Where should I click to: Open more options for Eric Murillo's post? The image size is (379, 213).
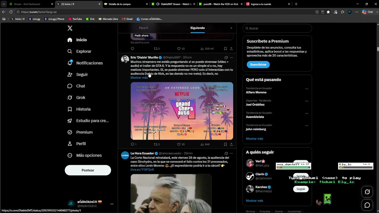pos(231,57)
